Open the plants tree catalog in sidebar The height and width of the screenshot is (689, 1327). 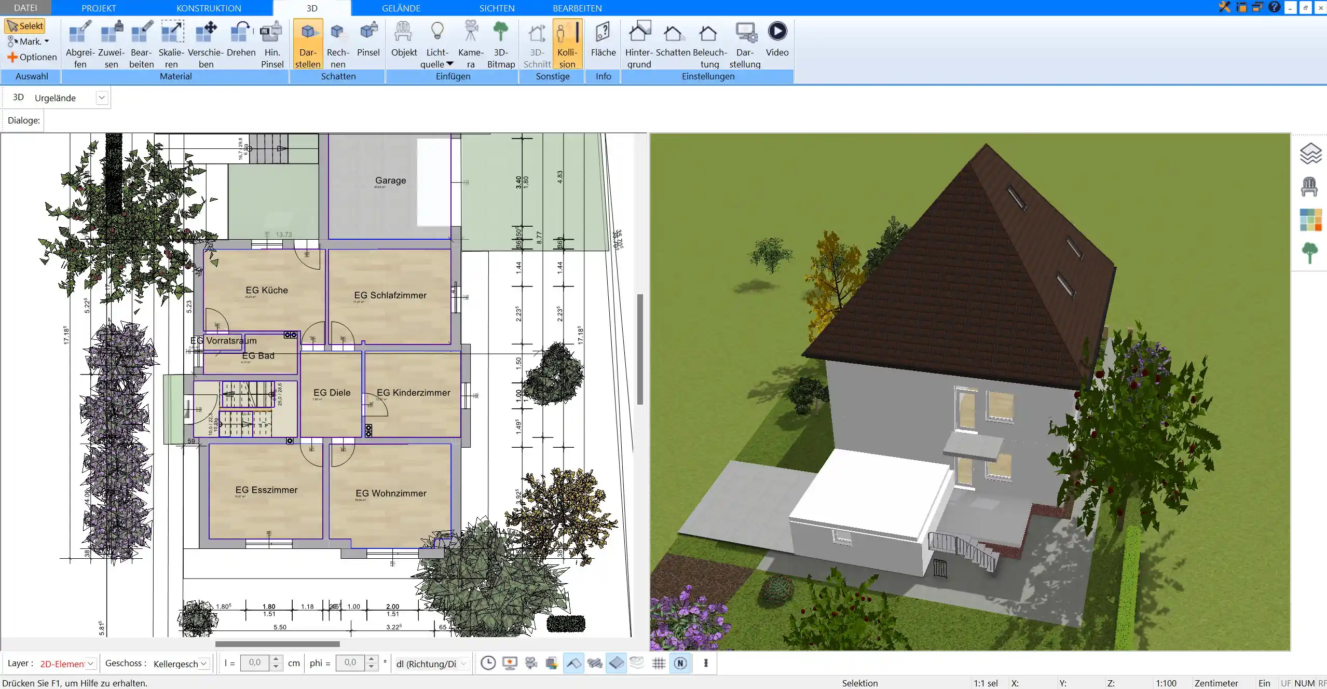1310,253
